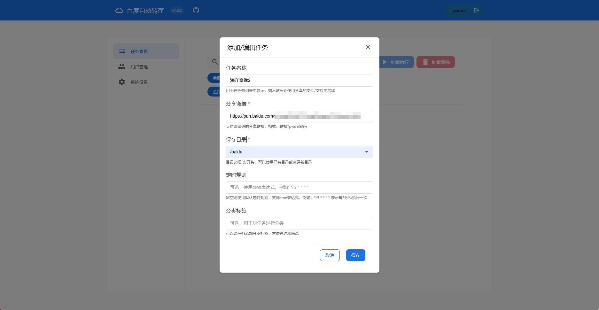Click the search magnifier icon
The width and height of the screenshot is (599, 310).
click(215, 62)
